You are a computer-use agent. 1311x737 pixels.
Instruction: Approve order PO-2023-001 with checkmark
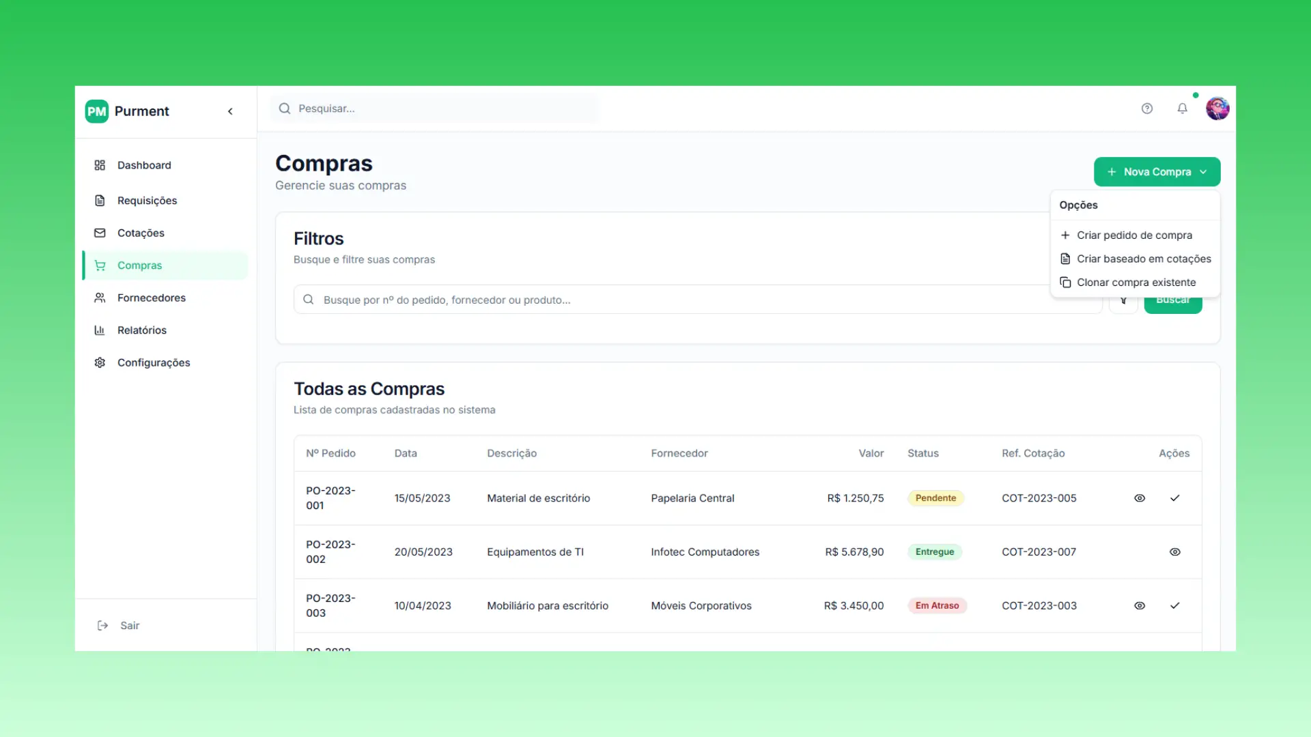(x=1174, y=498)
